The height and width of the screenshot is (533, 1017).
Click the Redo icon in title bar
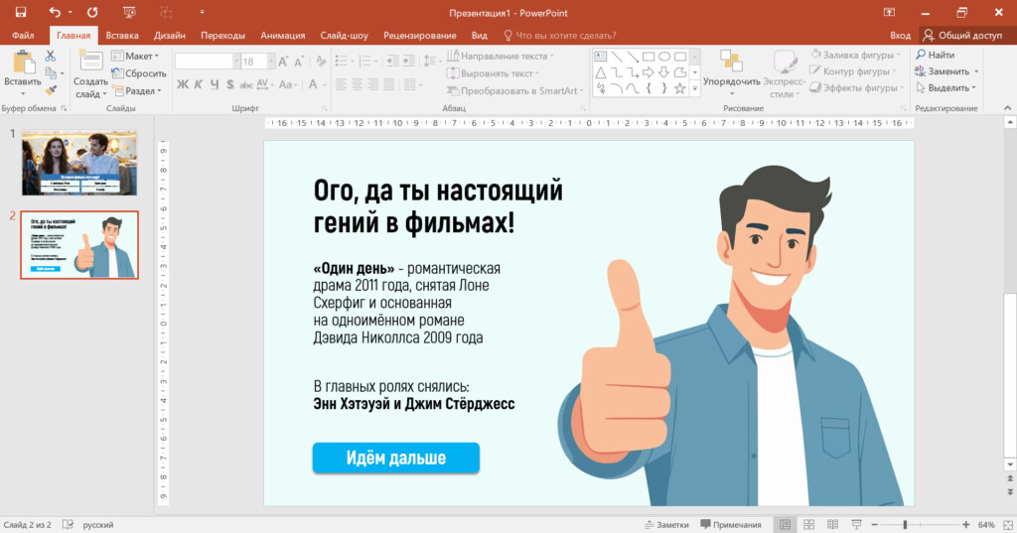[x=92, y=12]
